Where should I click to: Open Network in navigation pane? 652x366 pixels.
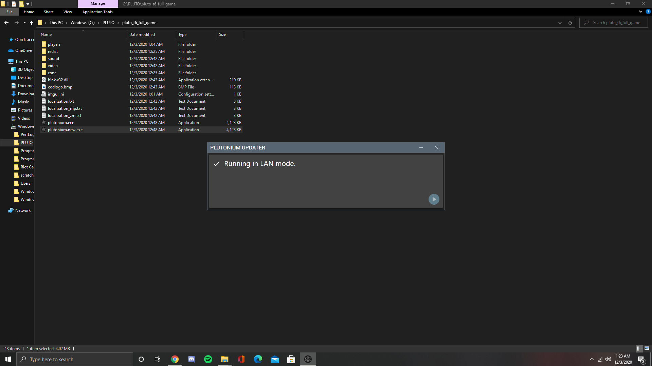tap(20, 210)
